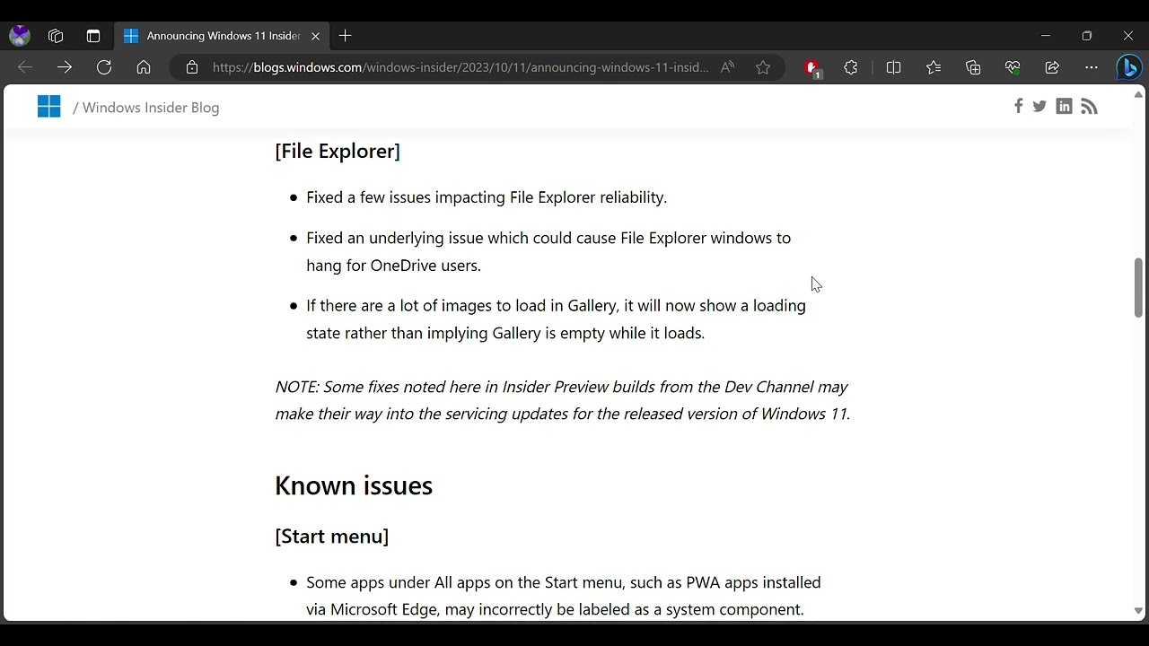This screenshot has width=1149, height=646.
Task: Click the 'hang for OneDrive users' bullet
Action: click(548, 251)
